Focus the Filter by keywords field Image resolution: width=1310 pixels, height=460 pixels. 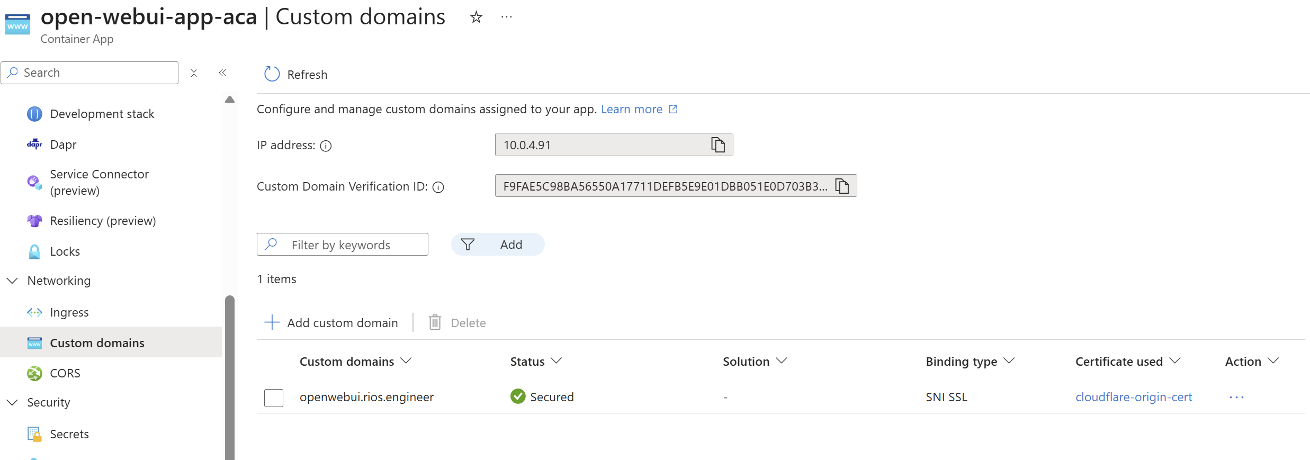(349, 245)
